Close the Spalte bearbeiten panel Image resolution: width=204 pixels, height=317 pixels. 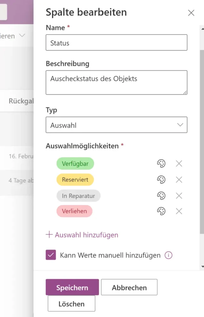tap(191, 13)
